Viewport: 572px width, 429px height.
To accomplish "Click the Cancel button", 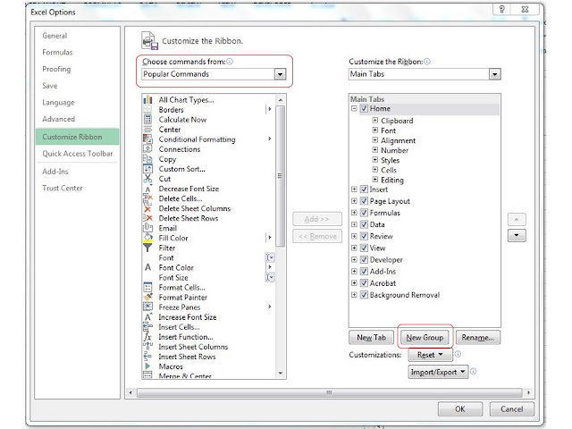I will click(512, 409).
